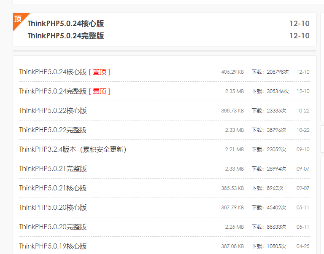This screenshot has width=324, height=254.
Task: Click download count 下载: 23335次
Action: coord(269,111)
